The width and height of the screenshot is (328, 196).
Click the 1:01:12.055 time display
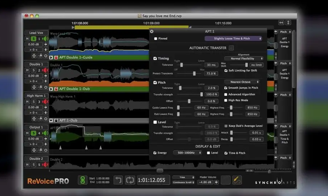click(x=153, y=180)
